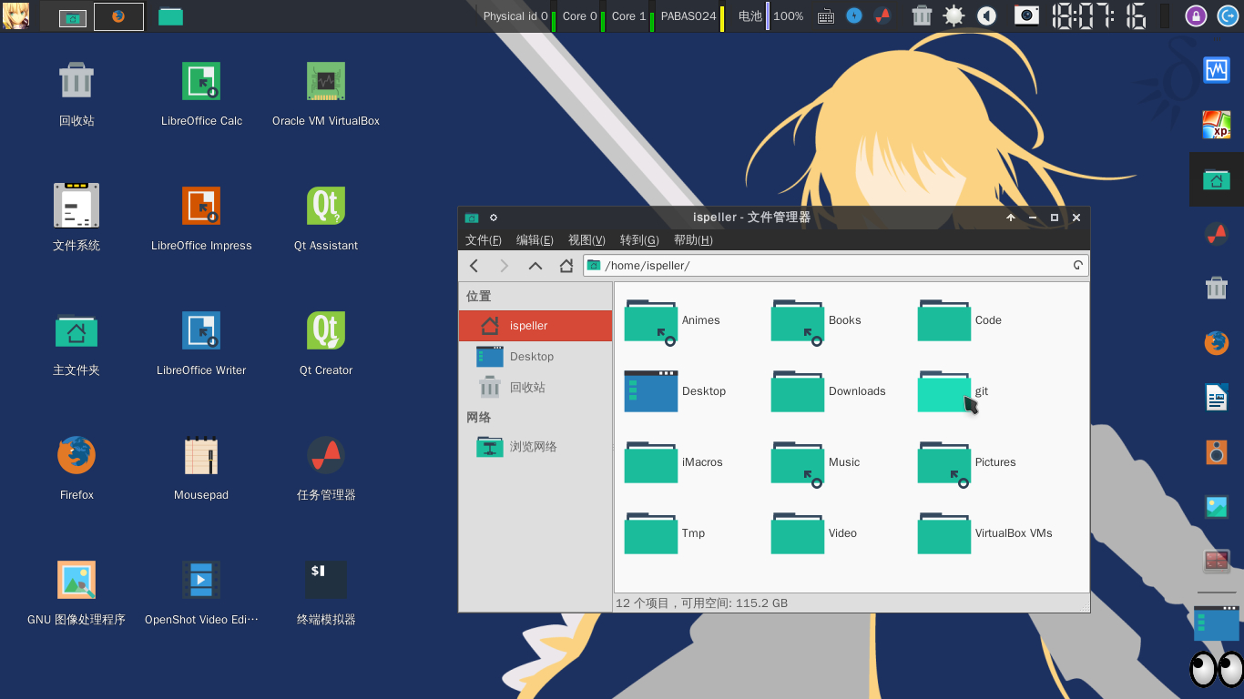Launch the speaker app from right dock
Image resolution: width=1244 pixels, height=699 pixels.
pyautogui.click(x=1217, y=451)
